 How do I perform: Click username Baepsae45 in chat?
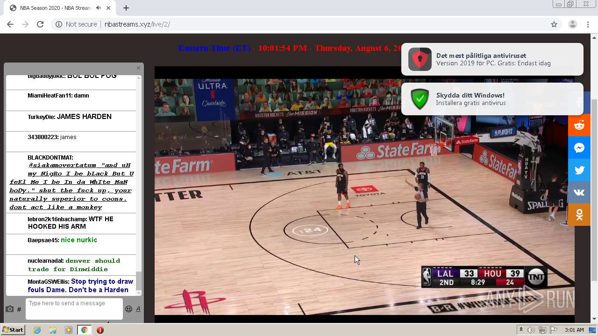tap(43, 240)
